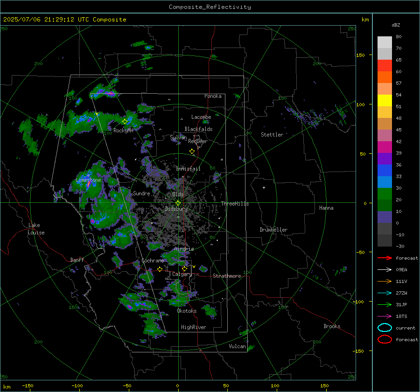Select the orange 111V arrow legend entry
This screenshot has width=420, height=392.
385,281
